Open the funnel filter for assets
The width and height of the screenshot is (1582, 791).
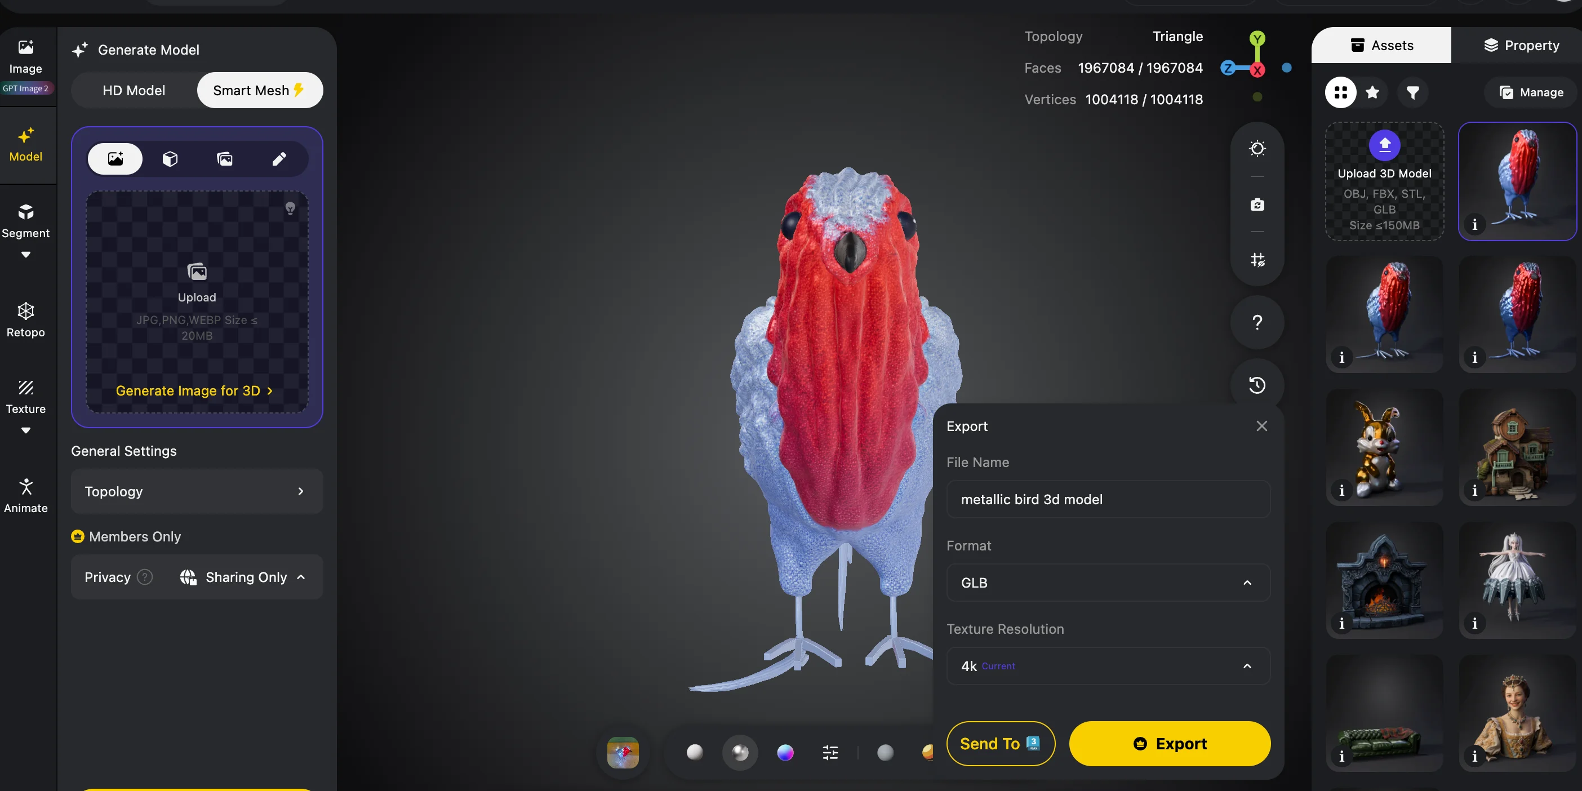coord(1412,92)
